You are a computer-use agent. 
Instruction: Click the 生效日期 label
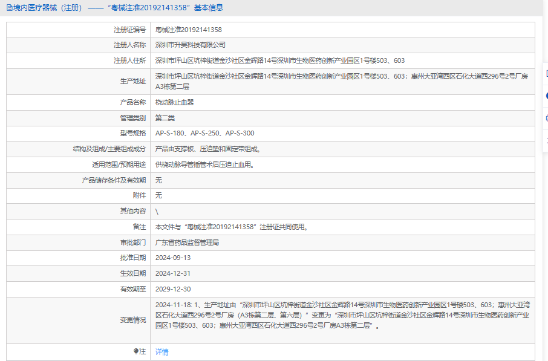[x=133, y=273]
